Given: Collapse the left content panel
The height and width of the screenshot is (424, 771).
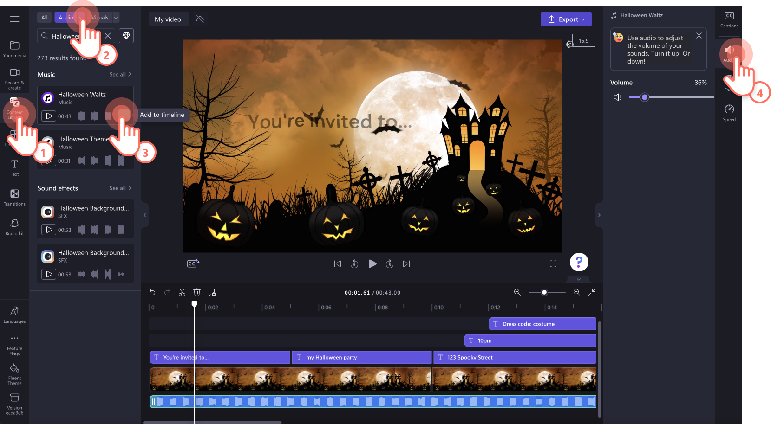Looking at the screenshot, I should pyautogui.click(x=145, y=215).
